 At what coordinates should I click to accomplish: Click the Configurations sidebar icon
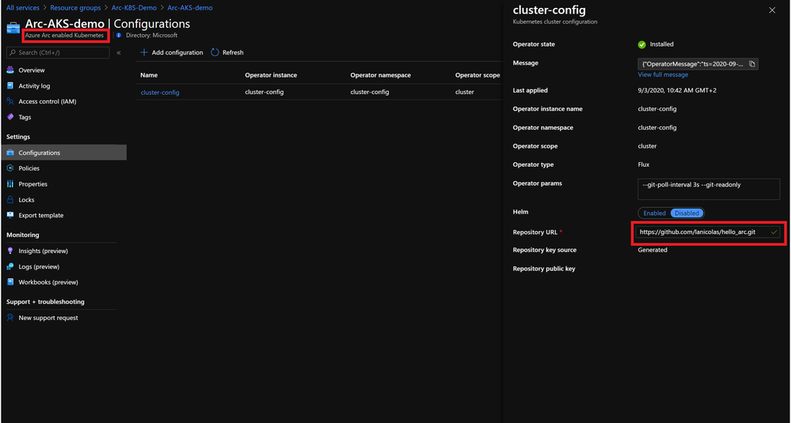coord(10,153)
